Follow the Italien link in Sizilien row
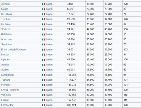 click(49, 70)
